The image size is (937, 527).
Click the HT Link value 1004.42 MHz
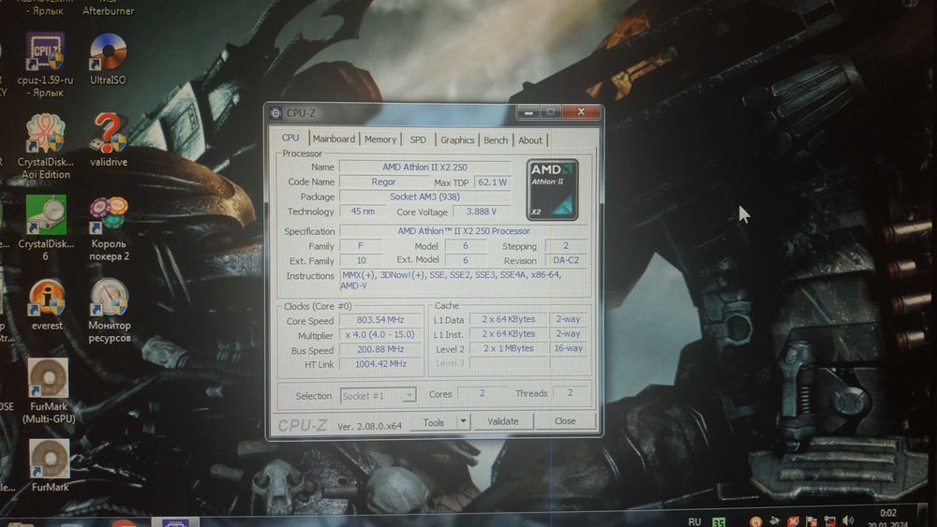coord(380,363)
